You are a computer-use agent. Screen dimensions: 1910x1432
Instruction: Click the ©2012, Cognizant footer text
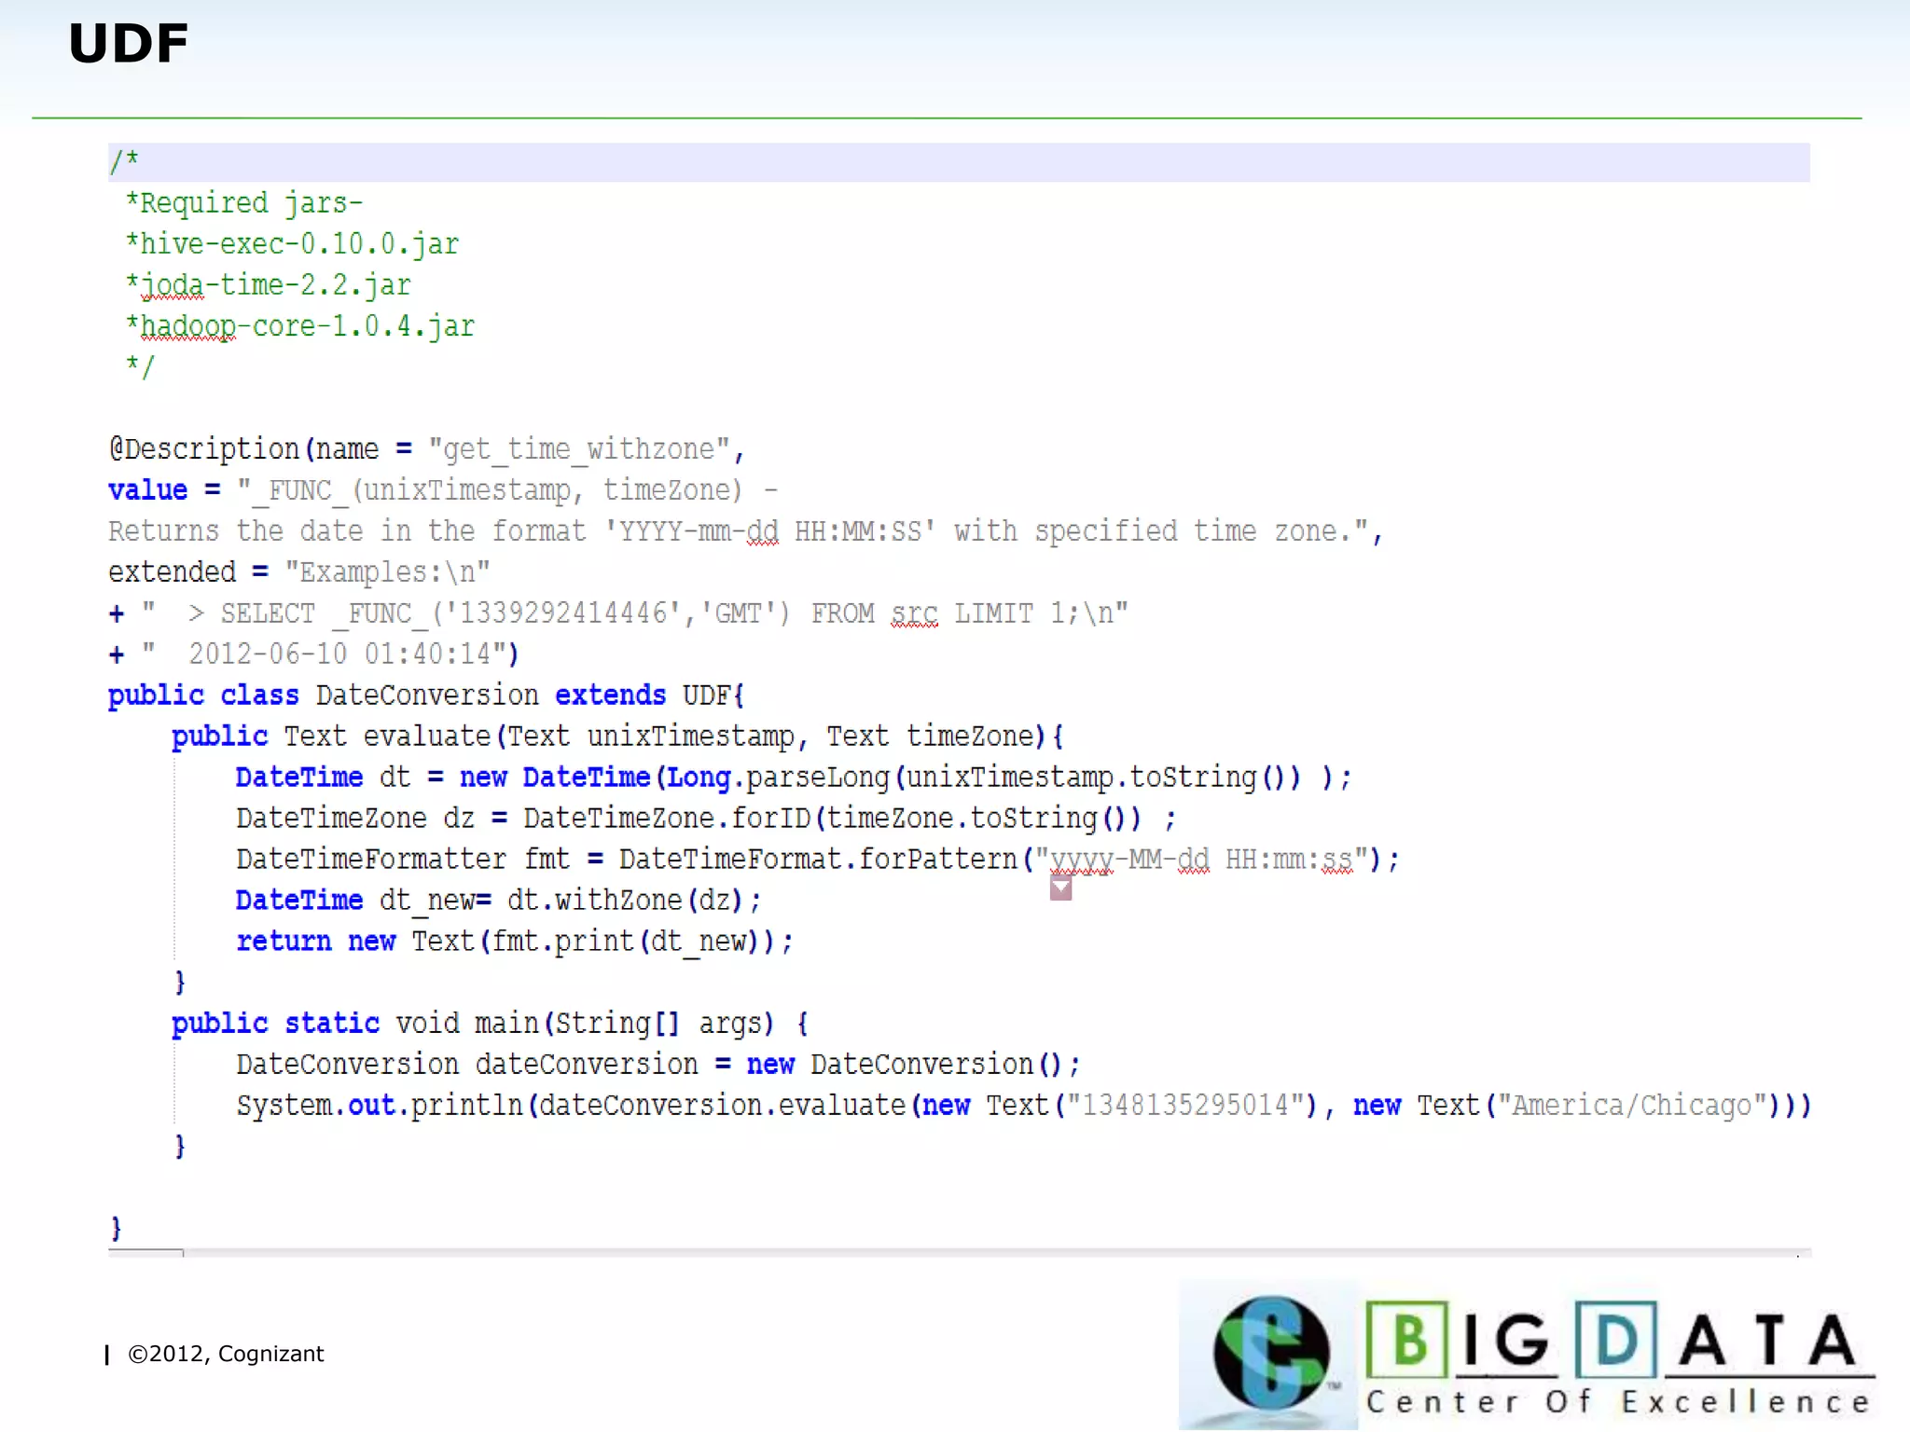(226, 1354)
